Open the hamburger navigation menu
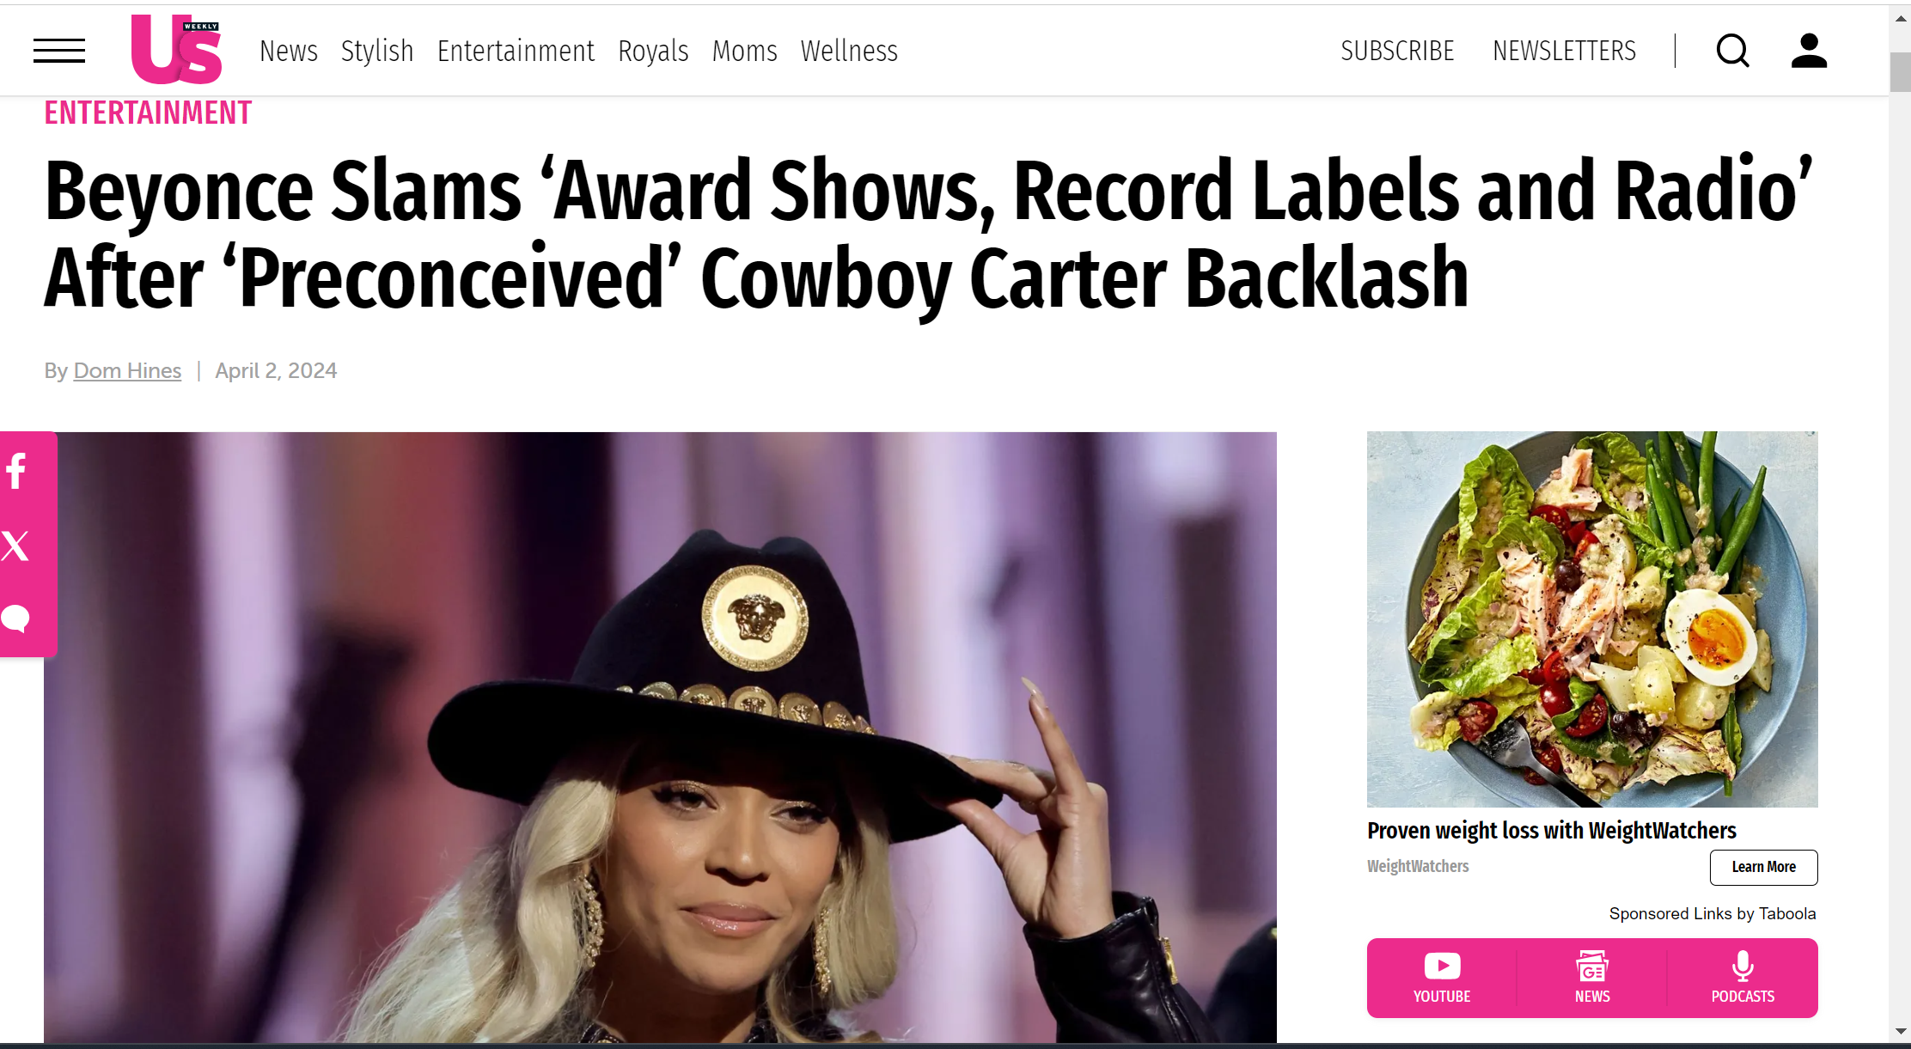Viewport: 1911px width, 1049px height. click(x=59, y=51)
